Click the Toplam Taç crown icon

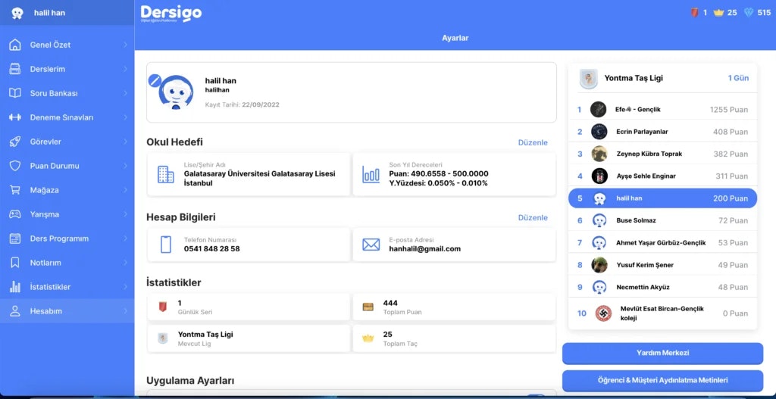click(368, 338)
